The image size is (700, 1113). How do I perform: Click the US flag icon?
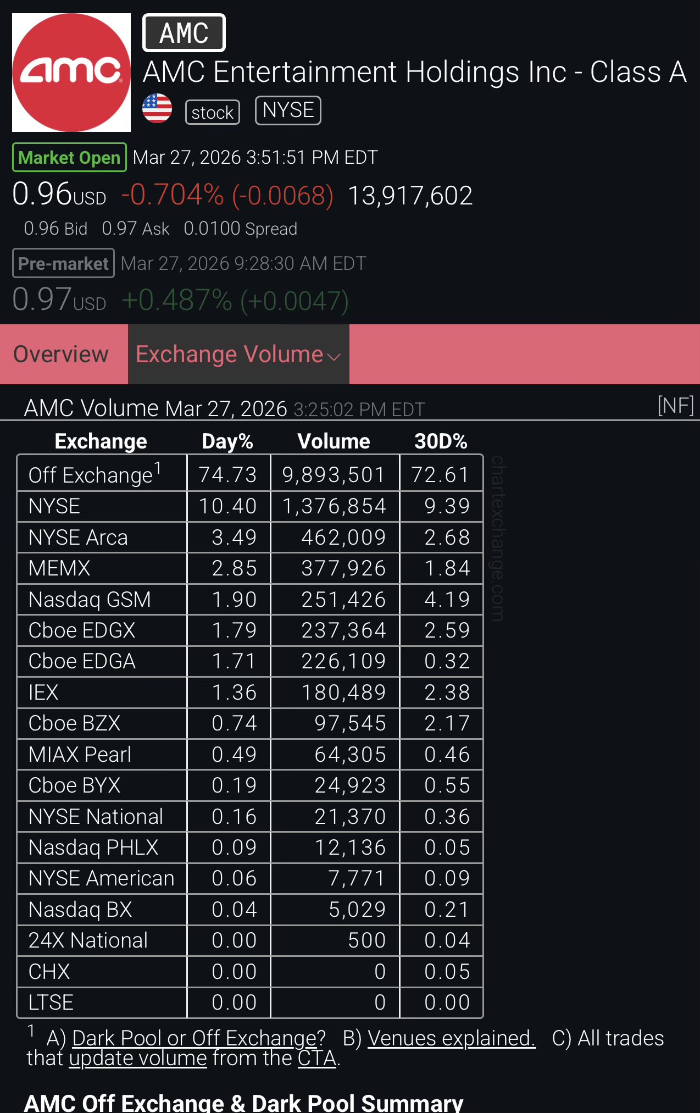pos(157,108)
